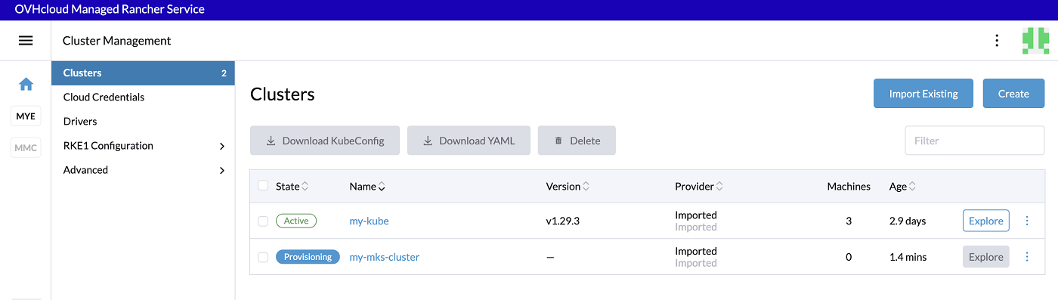The height and width of the screenshot is (300, 1058).
Task: Click the Cluster Management title
Action: pyautogui.click(x=117, y=41)
